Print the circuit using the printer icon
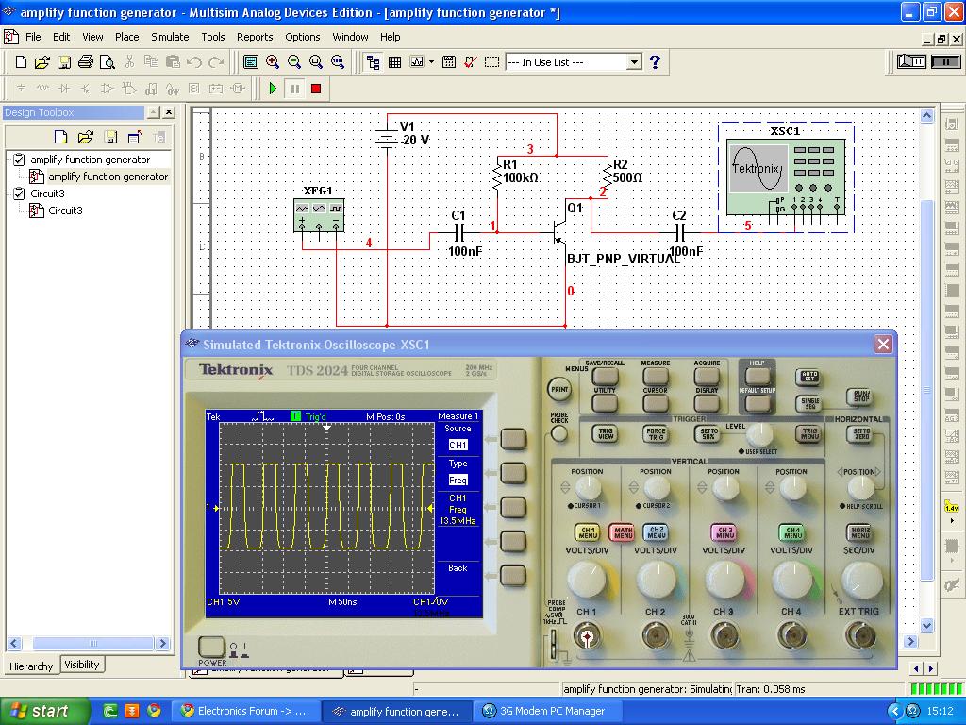Screen dimensions: 966x725 pyautogui.click(x=86, y=62)
